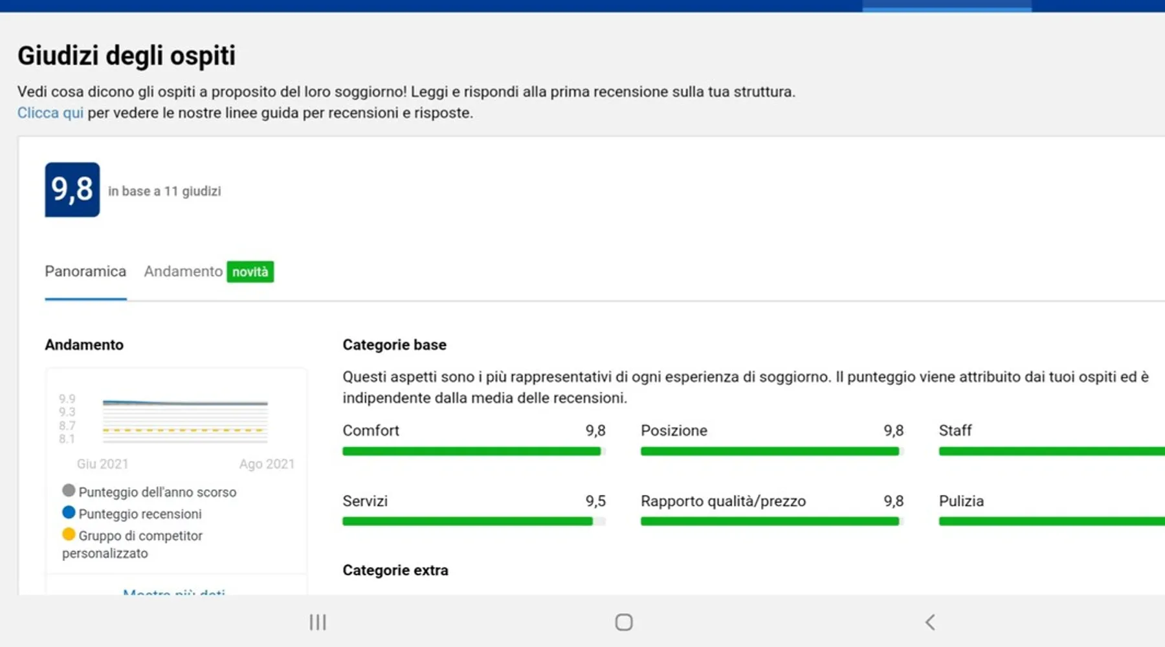Click the blue review score legend dot
The height and width of the screenshot is (647, 1165).
[x=69, y=512]
